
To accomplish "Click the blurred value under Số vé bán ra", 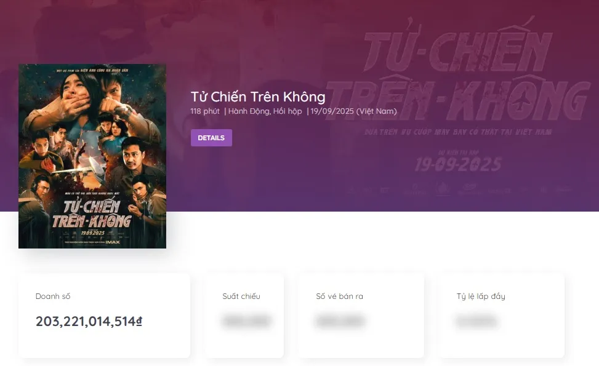I will coord(340,321).
